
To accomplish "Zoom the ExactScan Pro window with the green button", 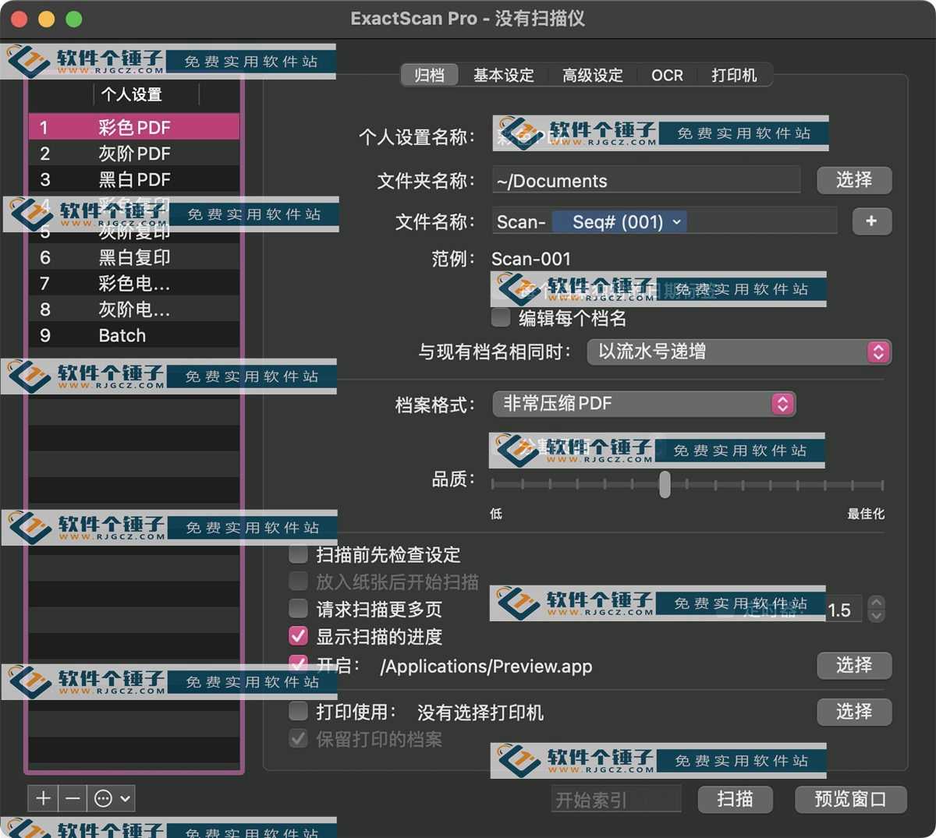I will point(74,19).
